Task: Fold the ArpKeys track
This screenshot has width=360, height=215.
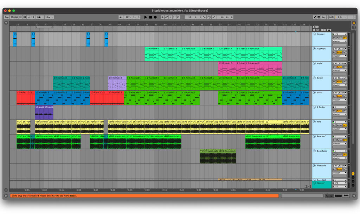Action: point(314,49)
